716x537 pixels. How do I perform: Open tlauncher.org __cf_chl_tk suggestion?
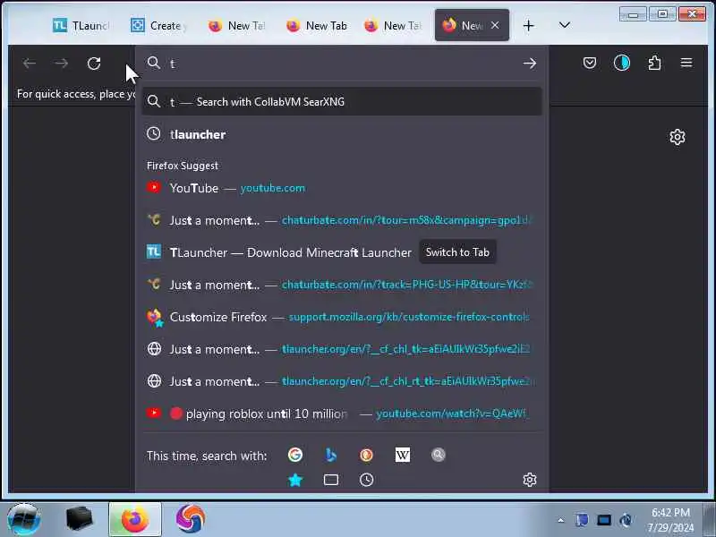[342, 349]
